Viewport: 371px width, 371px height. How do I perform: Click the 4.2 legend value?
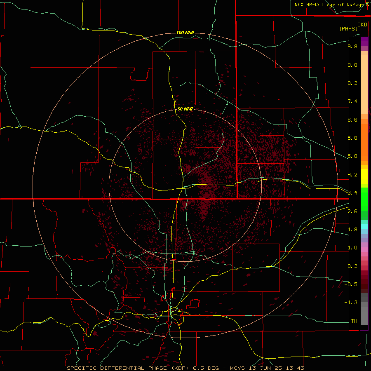point(352,175)
